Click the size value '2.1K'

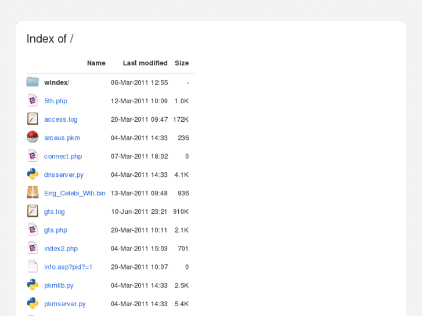182,230
